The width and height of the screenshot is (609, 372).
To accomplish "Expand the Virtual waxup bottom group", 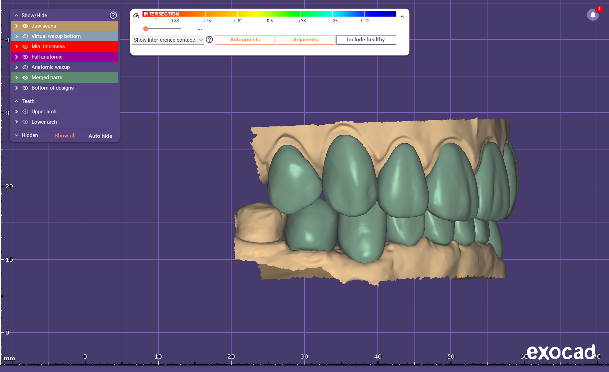I will pyautogui.click(x=17, y=36).
